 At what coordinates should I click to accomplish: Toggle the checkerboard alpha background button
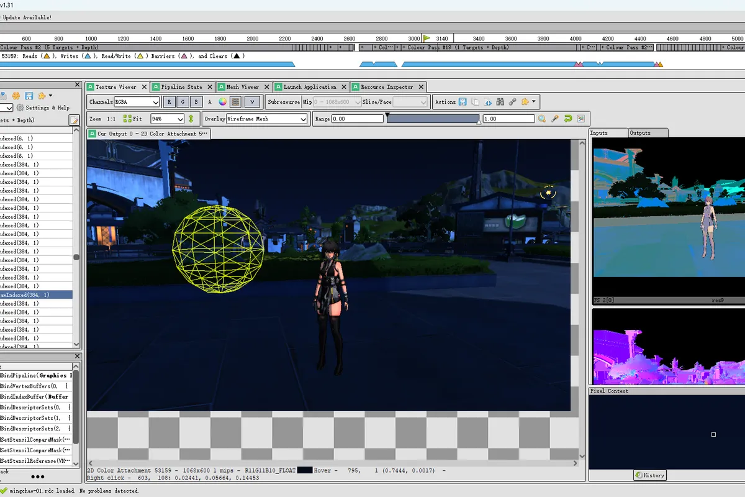(236, 102)
